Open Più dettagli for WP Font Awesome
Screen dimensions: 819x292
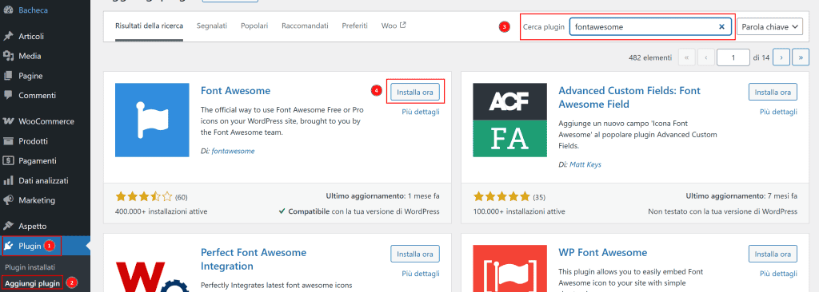click(x=778, y=273)
